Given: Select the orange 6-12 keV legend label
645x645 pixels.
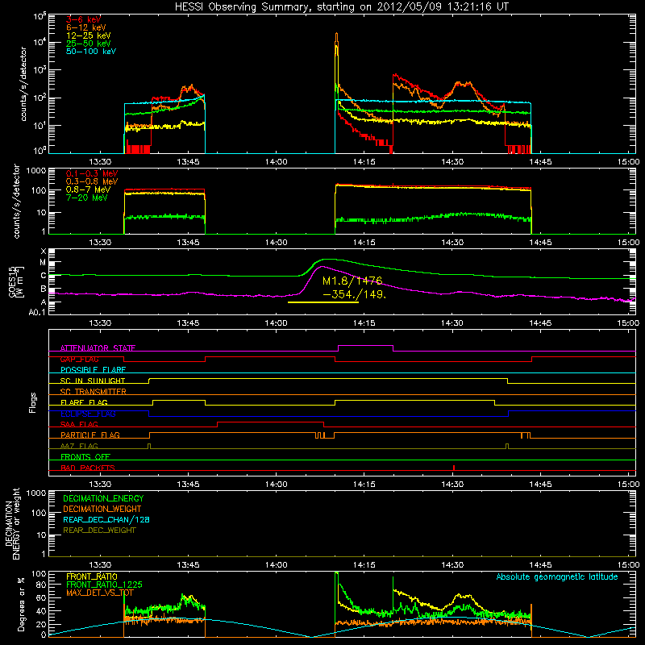Looking at the screenshot, I should (85, 27).
